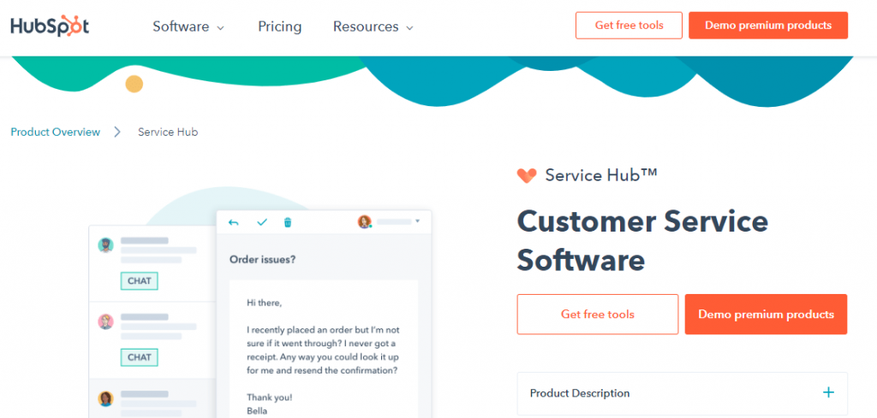Select the first contact avatar in the chat list

(x=105, y=245)
